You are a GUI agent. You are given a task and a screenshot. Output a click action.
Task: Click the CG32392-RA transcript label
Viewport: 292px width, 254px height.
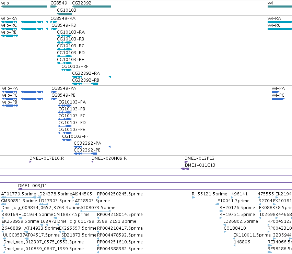tap(86, 73)
